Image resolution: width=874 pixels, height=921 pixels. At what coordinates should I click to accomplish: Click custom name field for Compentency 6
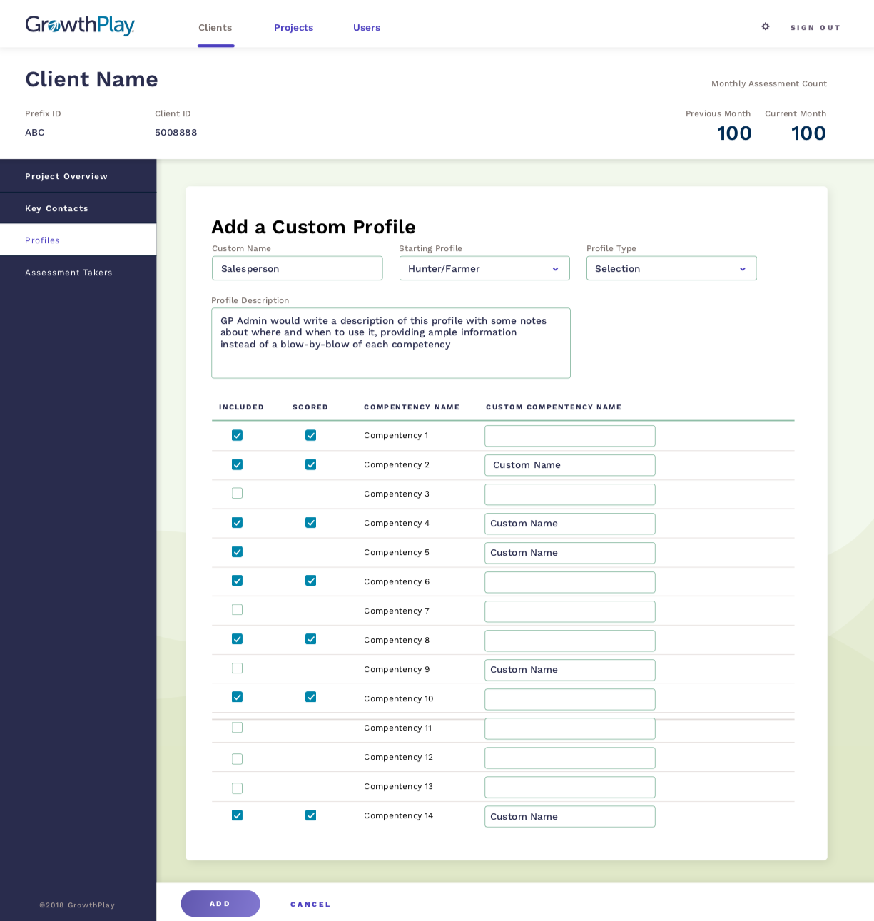click(x=570, y=582)
